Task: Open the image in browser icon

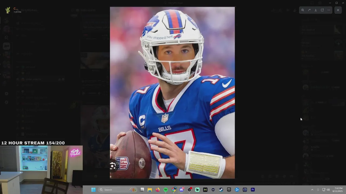Action: click(322, 10)
